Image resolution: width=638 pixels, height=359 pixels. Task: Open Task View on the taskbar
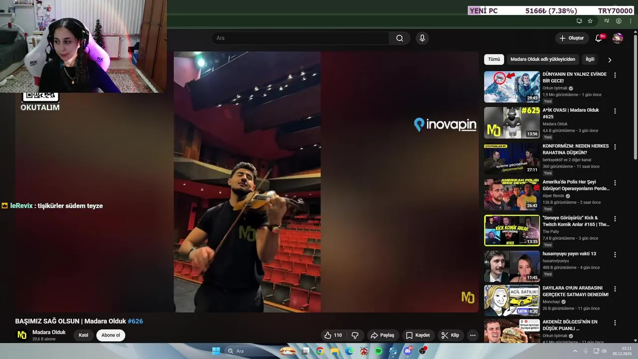click(306, 351)
